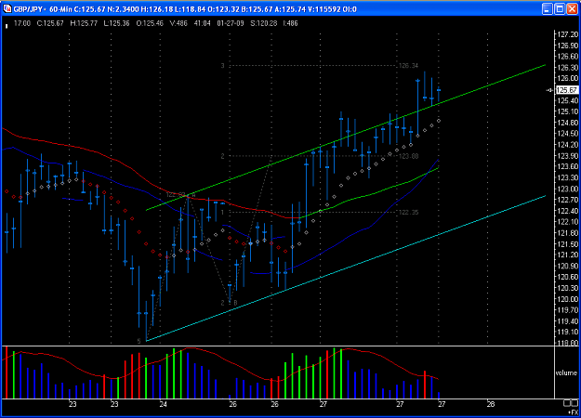This screenshot has width=581, height=418.
Task: Click the GBP/JPY symbol in the title bar
Action: click(x=29, y=9)
